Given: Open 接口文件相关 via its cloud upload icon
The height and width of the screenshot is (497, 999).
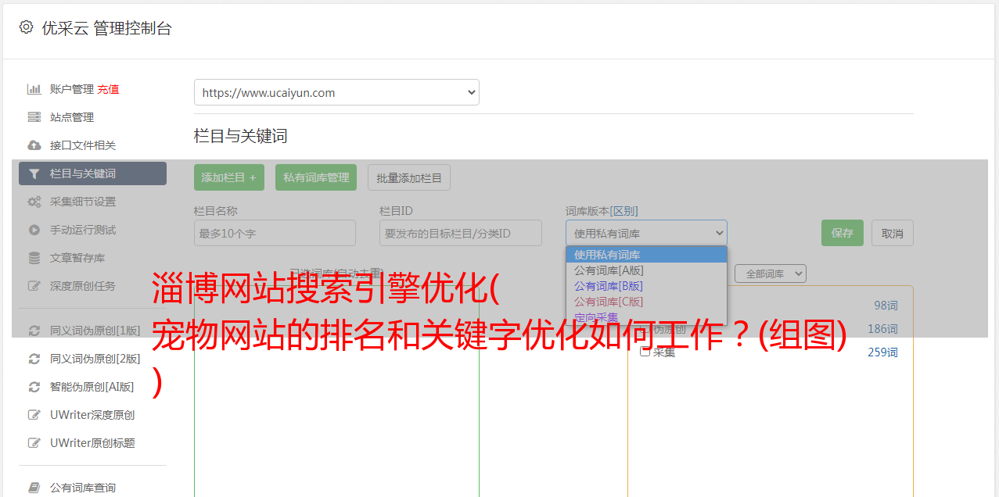Looking at the screenshot, I should tap(34, 145).
